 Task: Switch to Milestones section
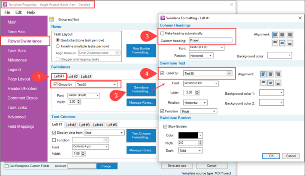17,60
